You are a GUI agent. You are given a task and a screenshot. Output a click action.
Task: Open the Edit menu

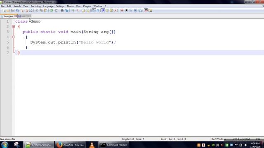(9, 6)
